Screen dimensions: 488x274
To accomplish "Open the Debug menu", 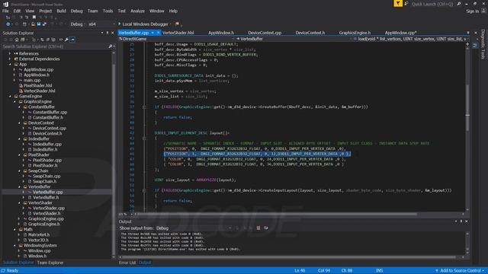I will pos(76,11).
